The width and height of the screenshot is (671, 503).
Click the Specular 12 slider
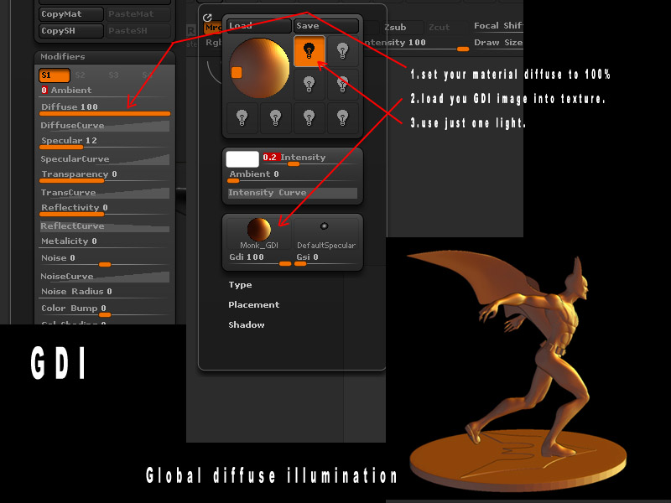[105, 142]
